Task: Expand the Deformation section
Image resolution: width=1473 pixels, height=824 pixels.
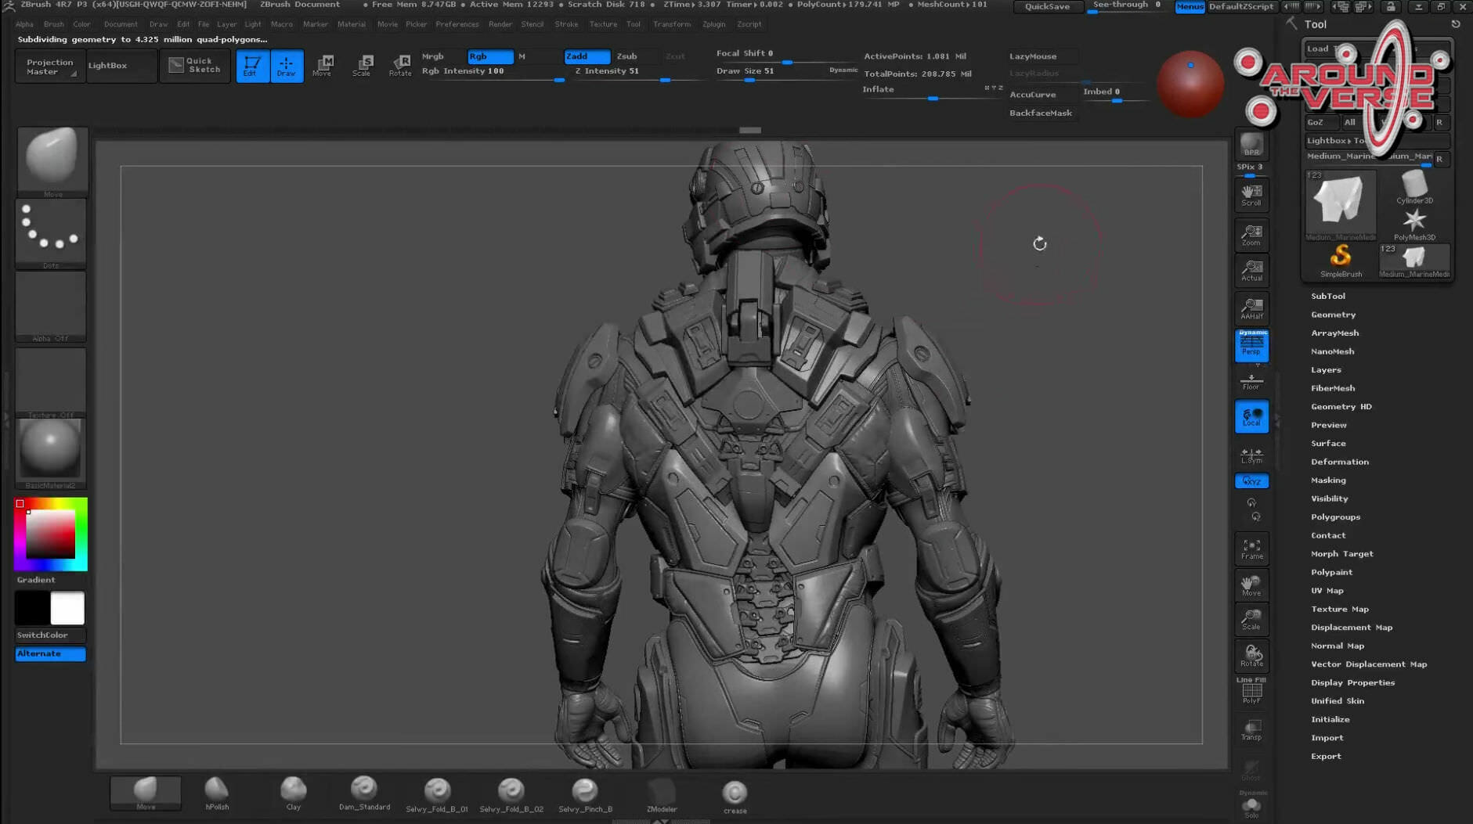Action: pos(1340,462)
